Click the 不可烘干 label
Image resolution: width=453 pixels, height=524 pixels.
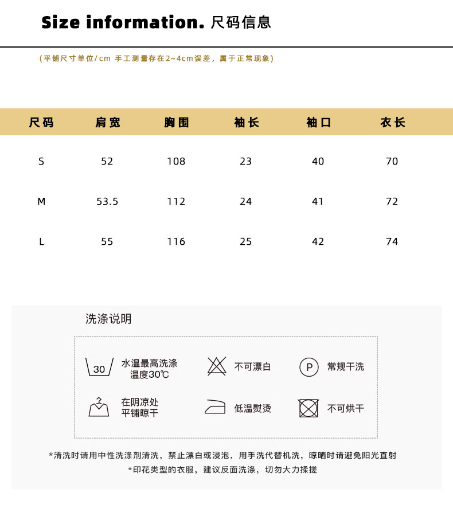(346, 408)
